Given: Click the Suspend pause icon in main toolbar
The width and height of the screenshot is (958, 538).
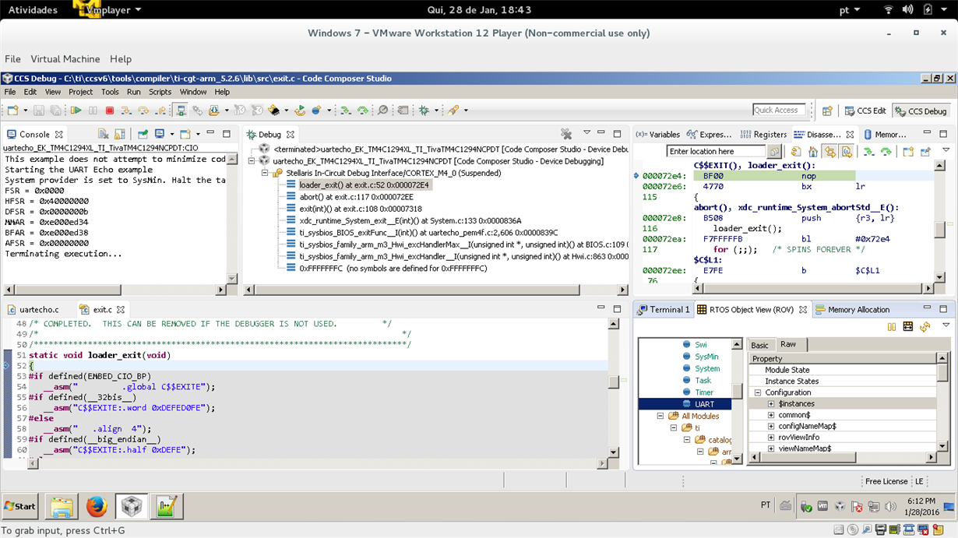Looking at the screenshot, I should coord(93,111).
